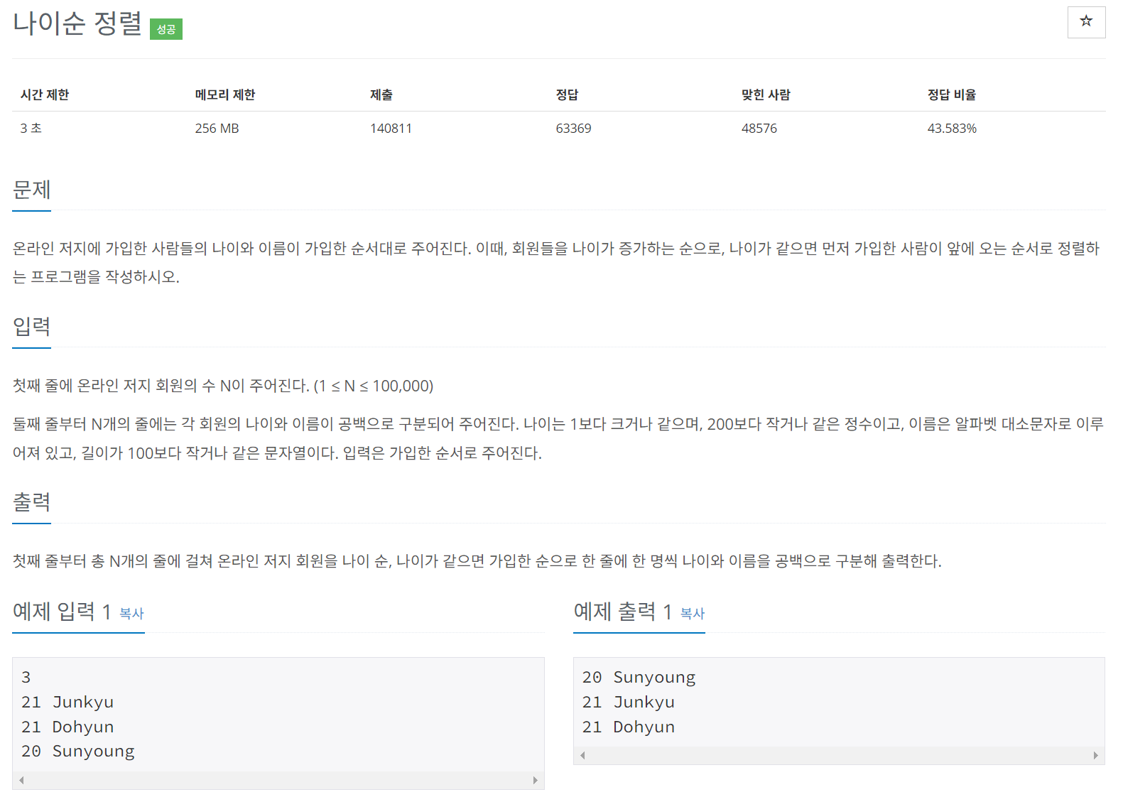Click the 예제 출력 1 heading
The image size is (1123, 797).
(x=623, y=612)
